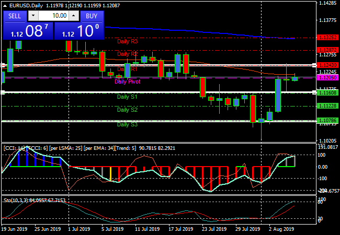This screenshot has height=235, width=340.
Task: Click the 19 Jun 2019 date label
Action: [x=14, y=229]
